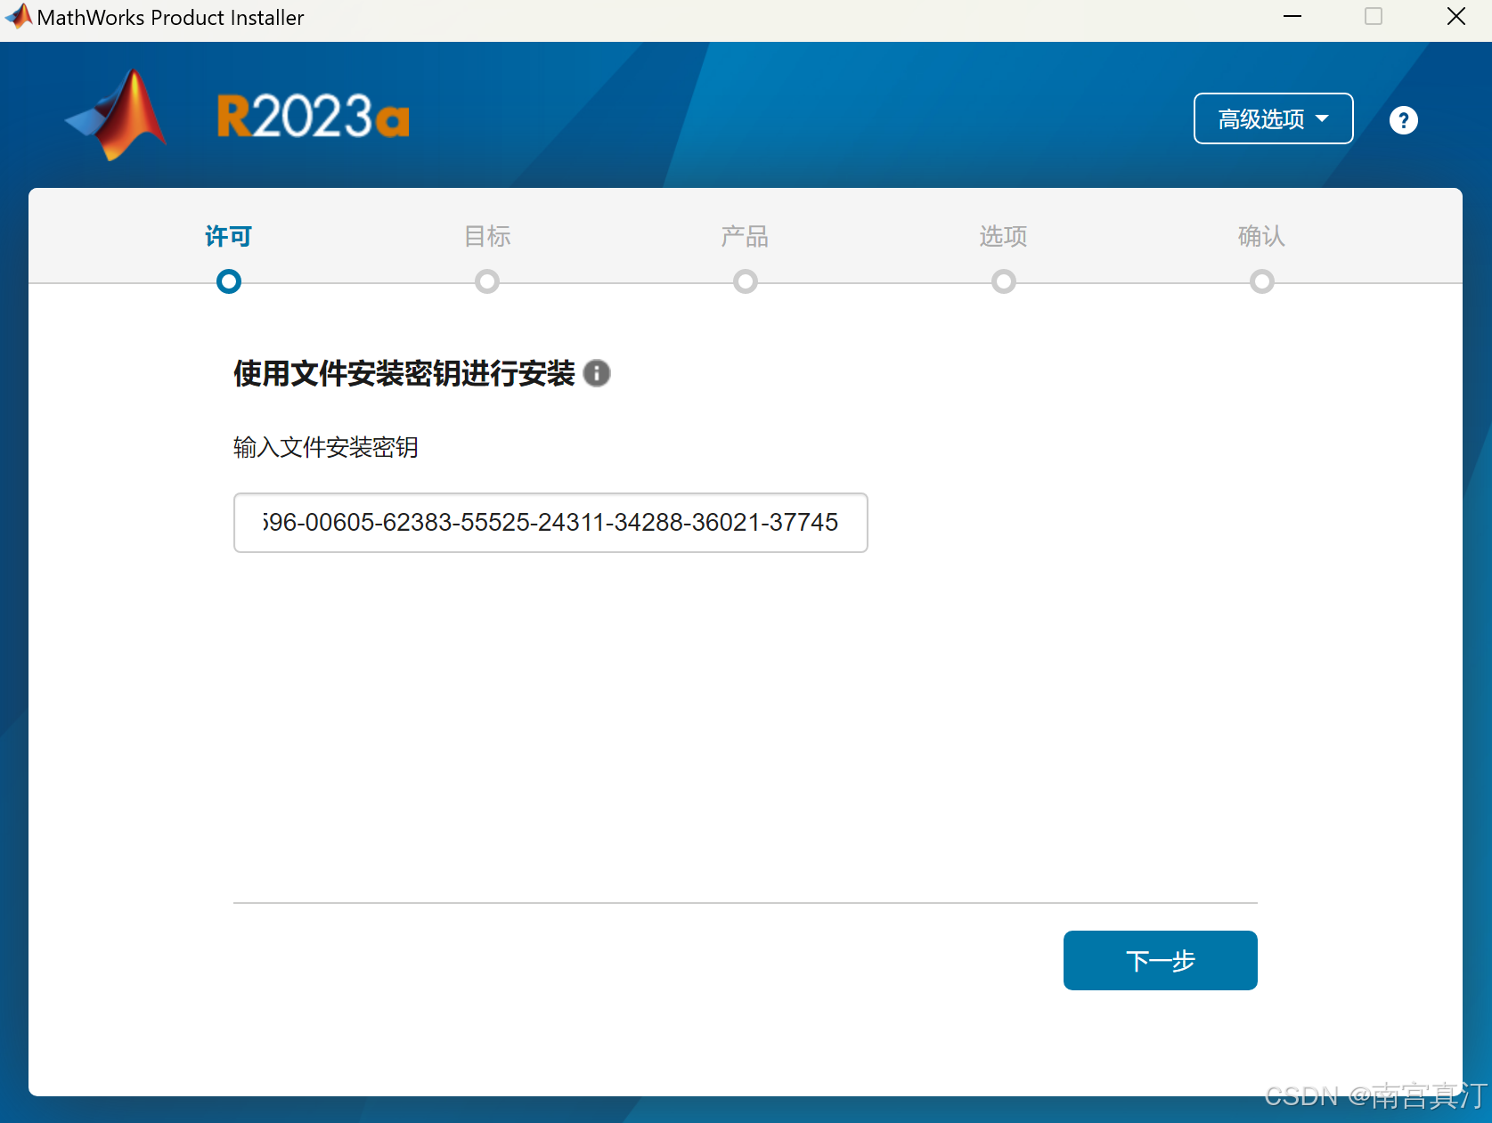Minimize the installer window
1492x1123 pixels.
coord(1292,17)
